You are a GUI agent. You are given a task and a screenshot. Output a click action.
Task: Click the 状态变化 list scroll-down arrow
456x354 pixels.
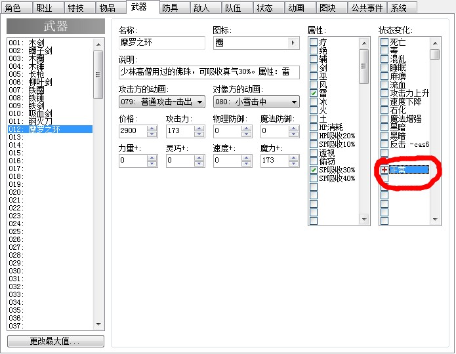point(435,220)
